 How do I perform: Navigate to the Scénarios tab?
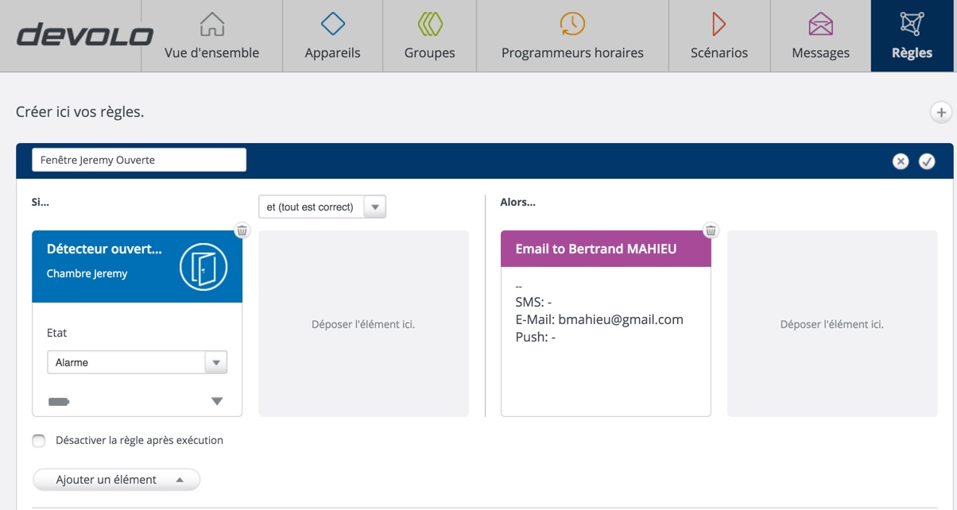[719, 37]
